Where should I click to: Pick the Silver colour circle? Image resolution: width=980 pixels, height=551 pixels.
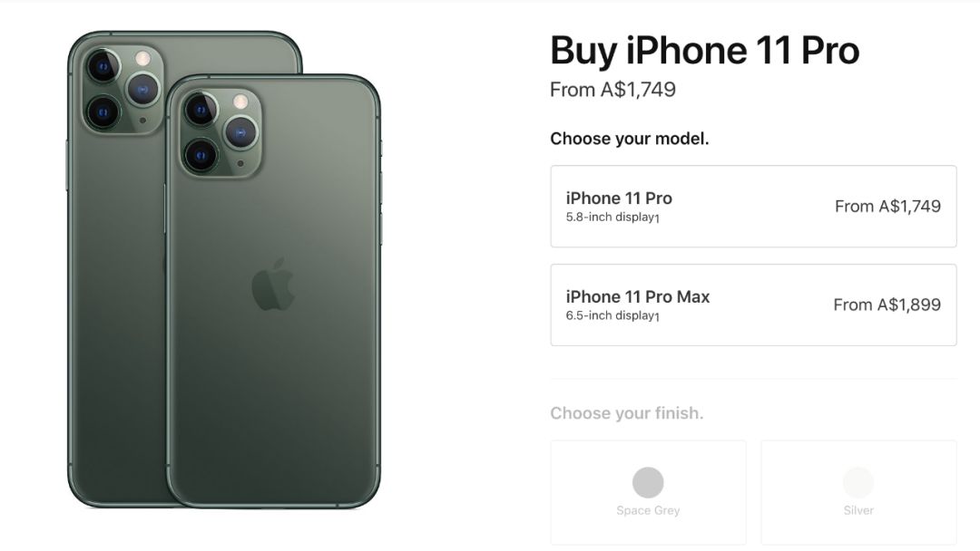(x=858, y=482)
